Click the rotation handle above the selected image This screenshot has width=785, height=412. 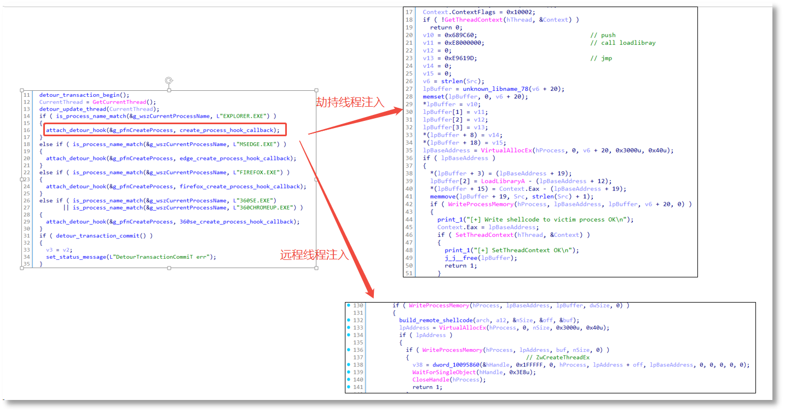pos(169,81)
